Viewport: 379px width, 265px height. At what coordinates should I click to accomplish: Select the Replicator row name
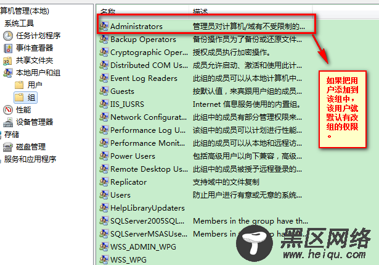click(x=129, y=182)
